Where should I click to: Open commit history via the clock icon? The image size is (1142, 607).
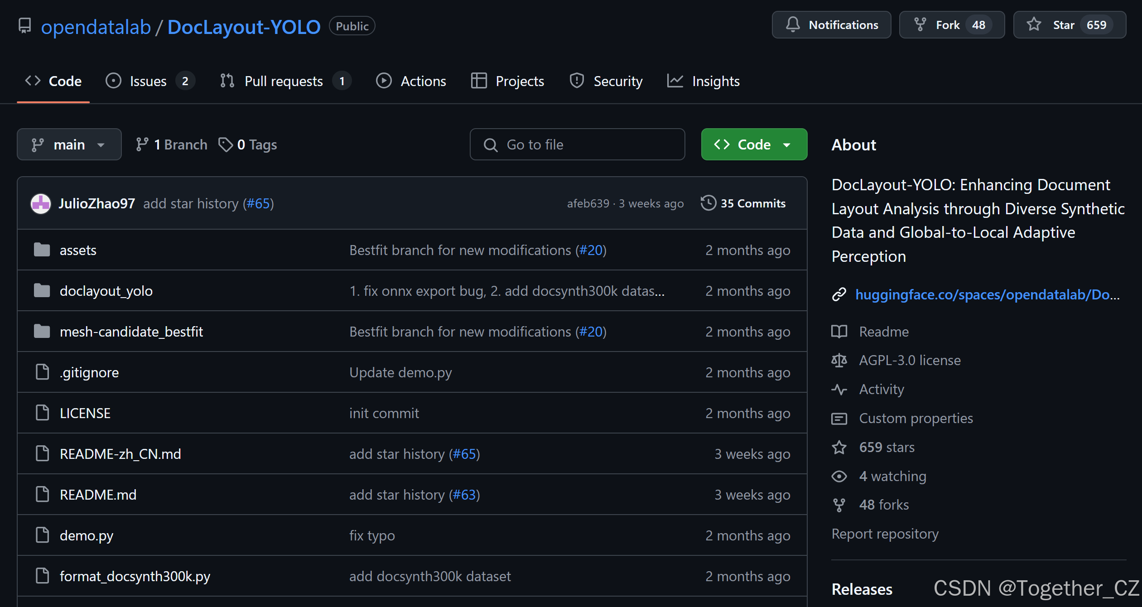pos(708,203)
